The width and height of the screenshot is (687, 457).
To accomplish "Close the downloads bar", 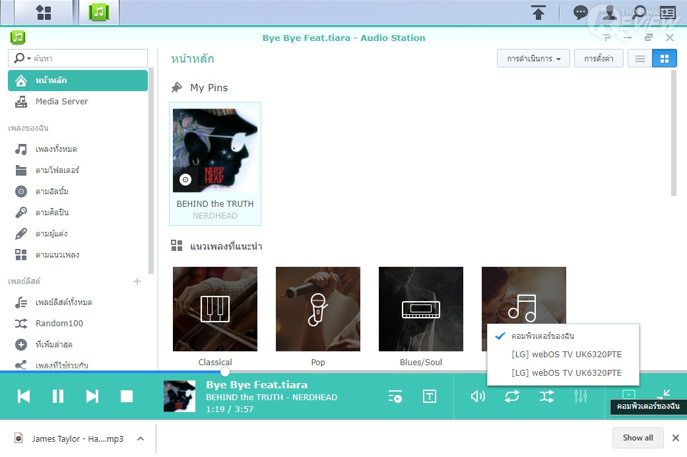I will [676, 438].
